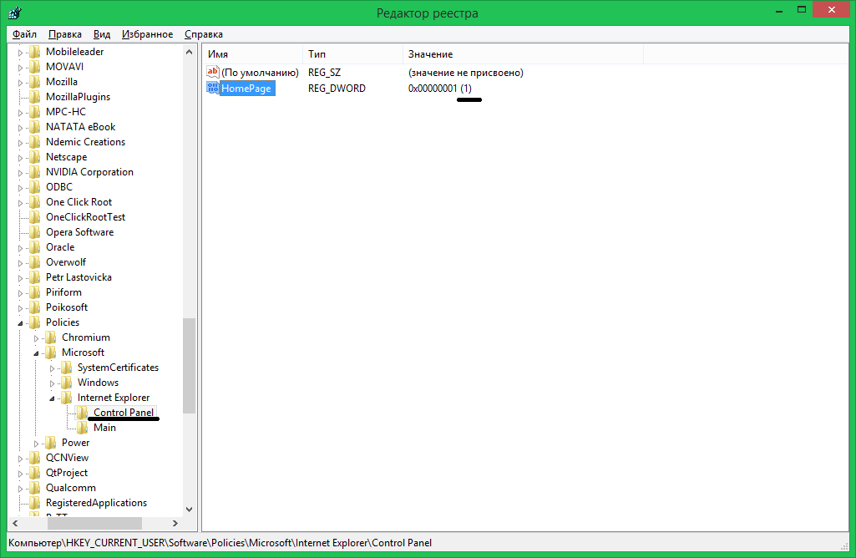This screenshot has width=856, height=558.
Task: Collapse the Policies tree node
Action: (x=22, y=322)
